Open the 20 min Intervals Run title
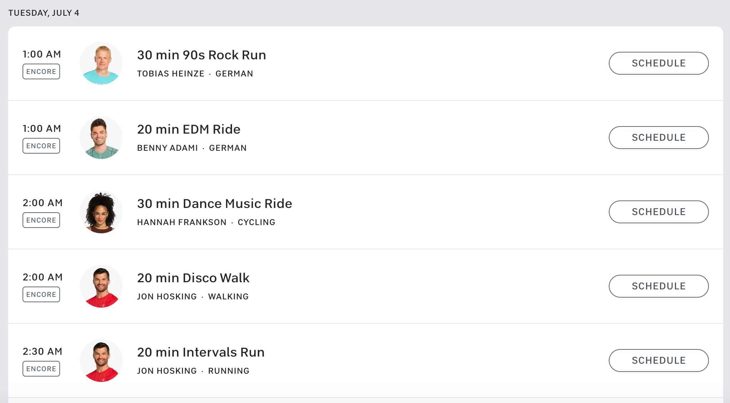 tap(201, 352)
